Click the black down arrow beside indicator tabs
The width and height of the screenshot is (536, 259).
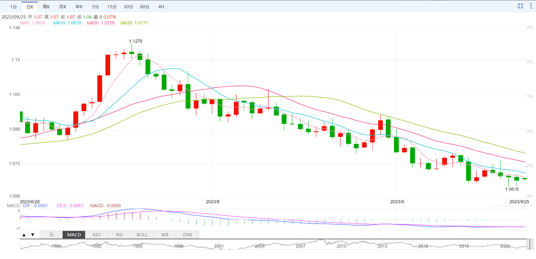click(x=33, y=235)
